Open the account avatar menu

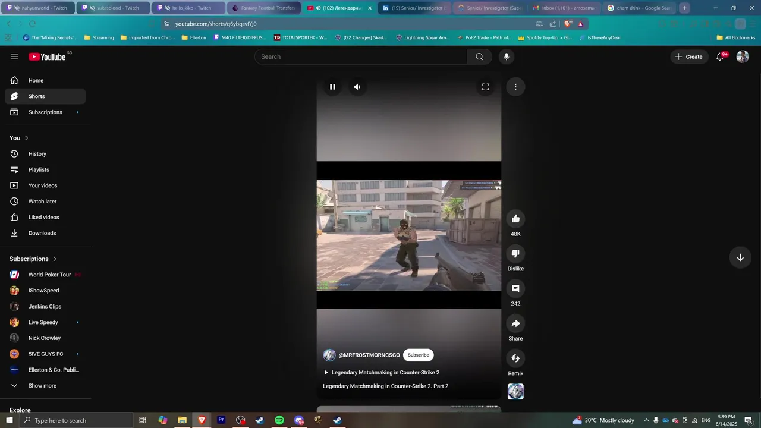[x=743, y=56]
